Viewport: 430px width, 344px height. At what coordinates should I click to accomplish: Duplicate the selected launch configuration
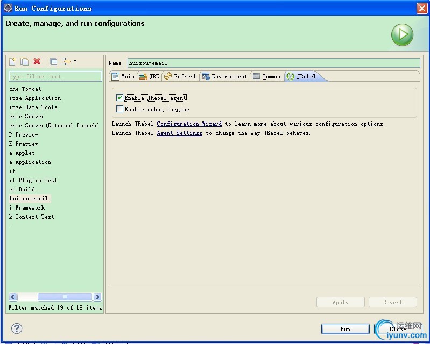click(x=24, y=61)
